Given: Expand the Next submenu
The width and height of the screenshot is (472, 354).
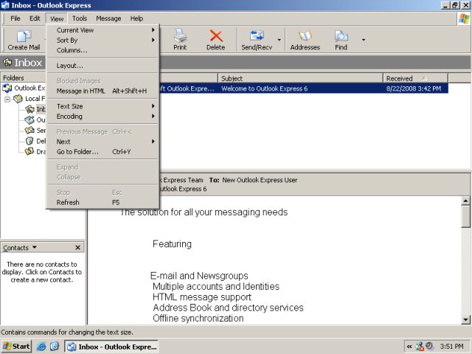Looking at the screenshot, I should coord(103,142).
